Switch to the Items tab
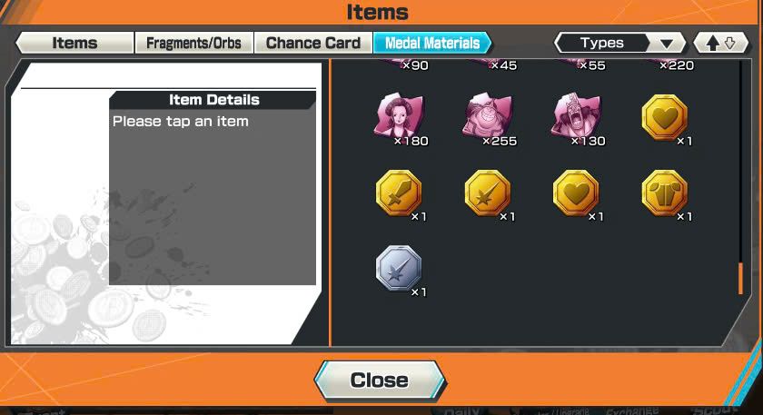This screenshot has height=415, width=763. click(x=74, y=43)
